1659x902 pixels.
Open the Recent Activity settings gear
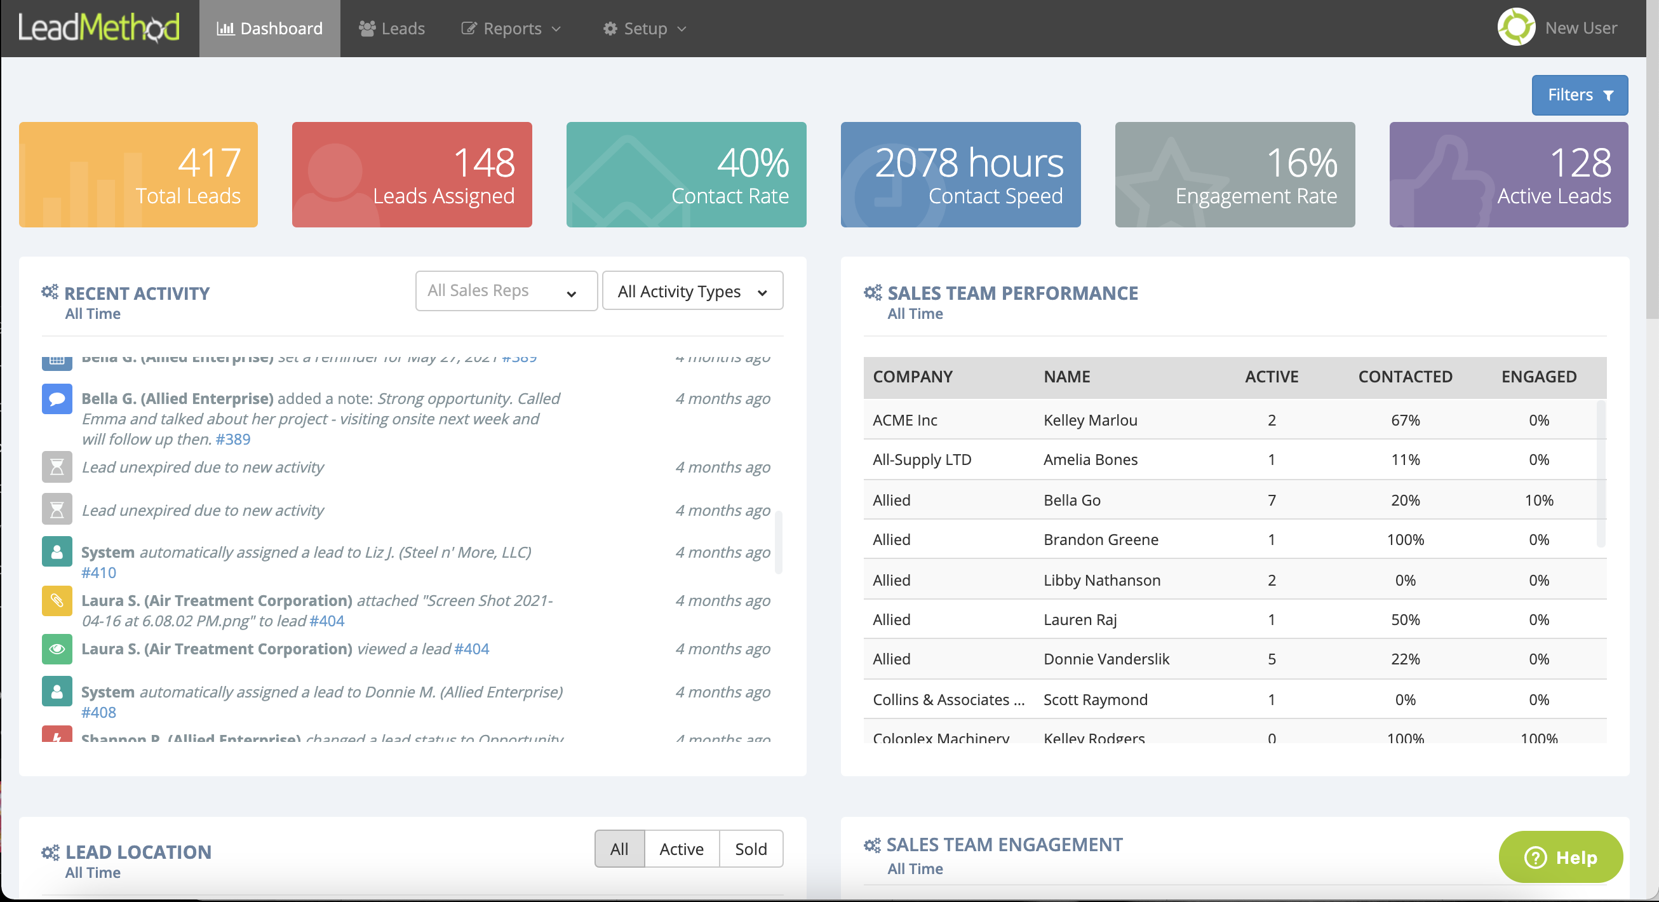tap(50, 292)
